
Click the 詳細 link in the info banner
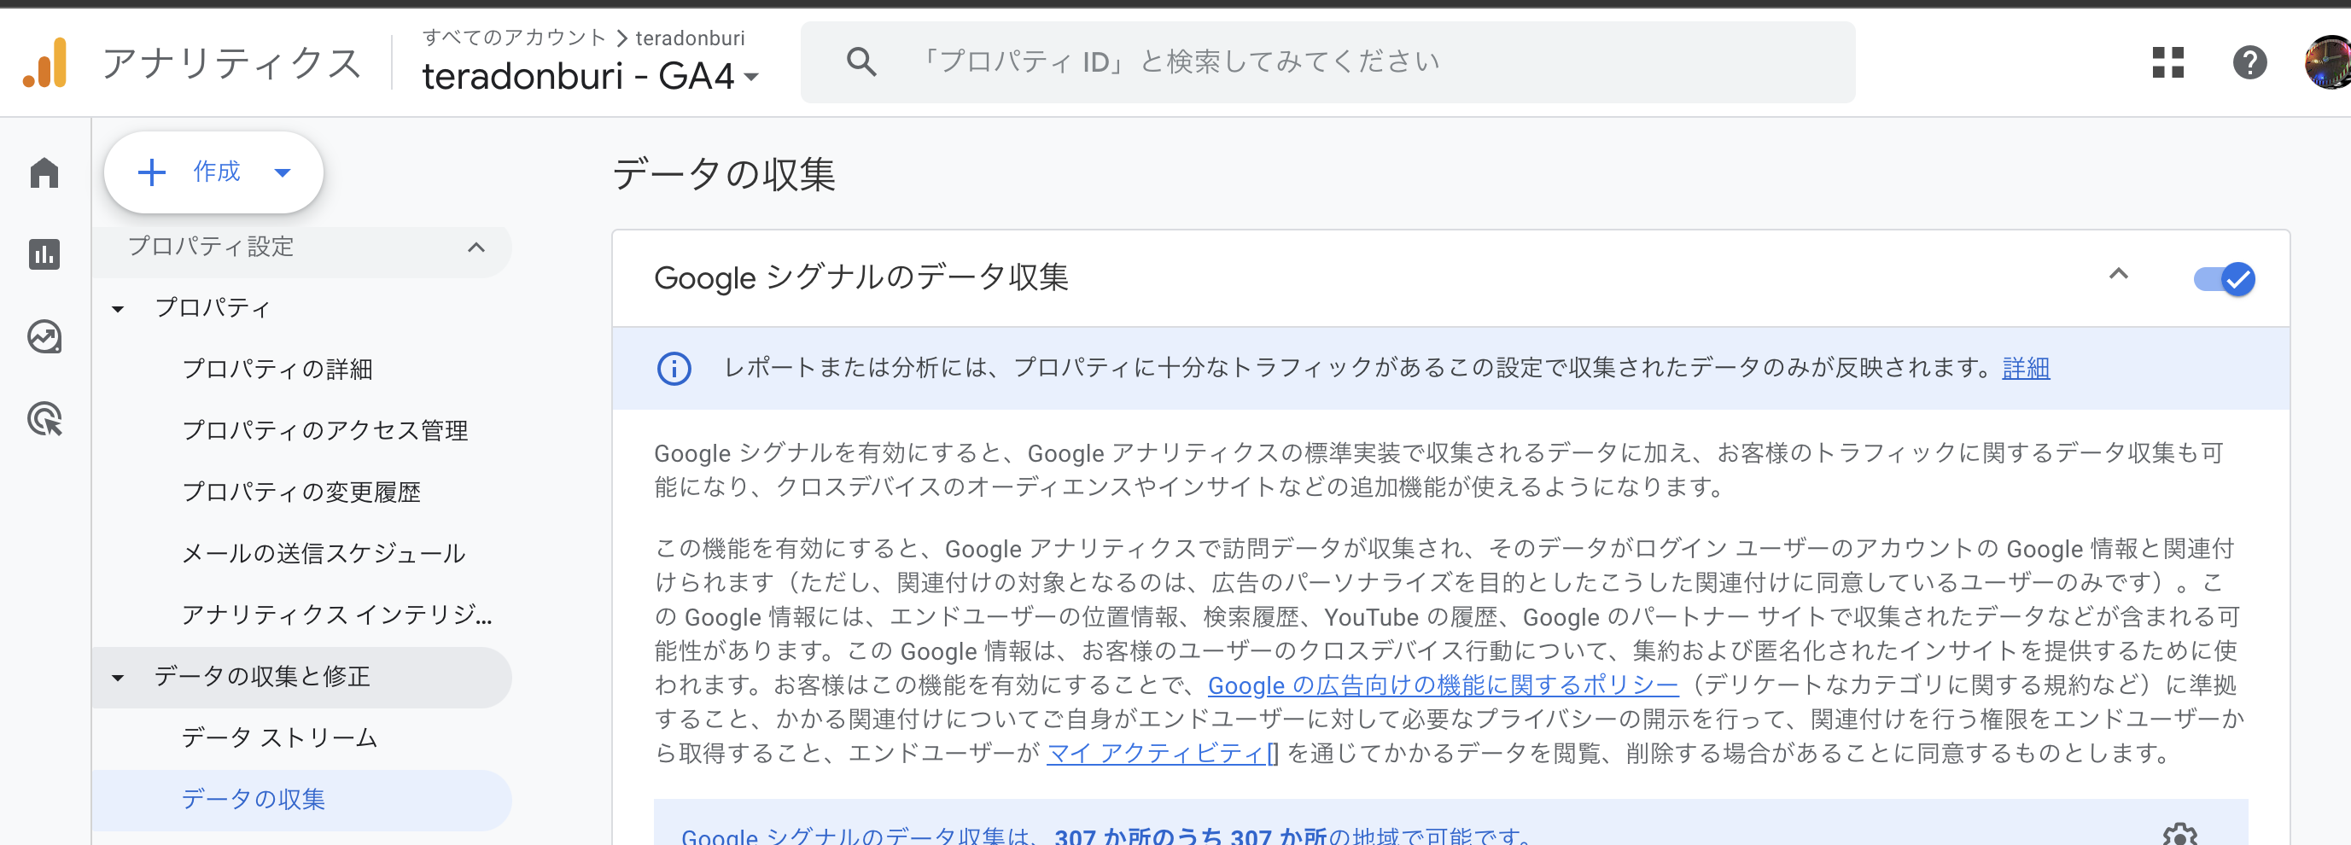(x=2025, y=368)
